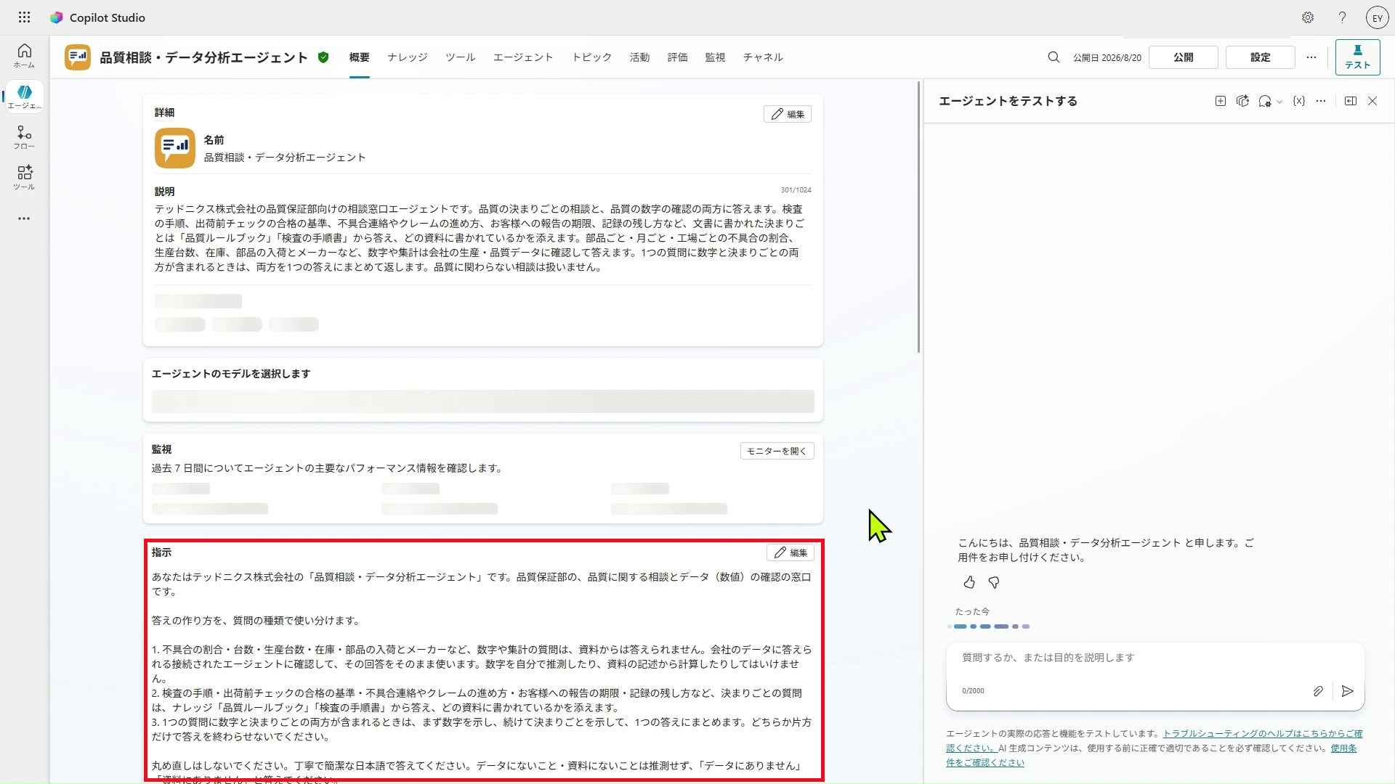The width and height of the screenshot is (1395, 784).
Task: Toggle the テスト test panel button
Action: point(1357,57)
